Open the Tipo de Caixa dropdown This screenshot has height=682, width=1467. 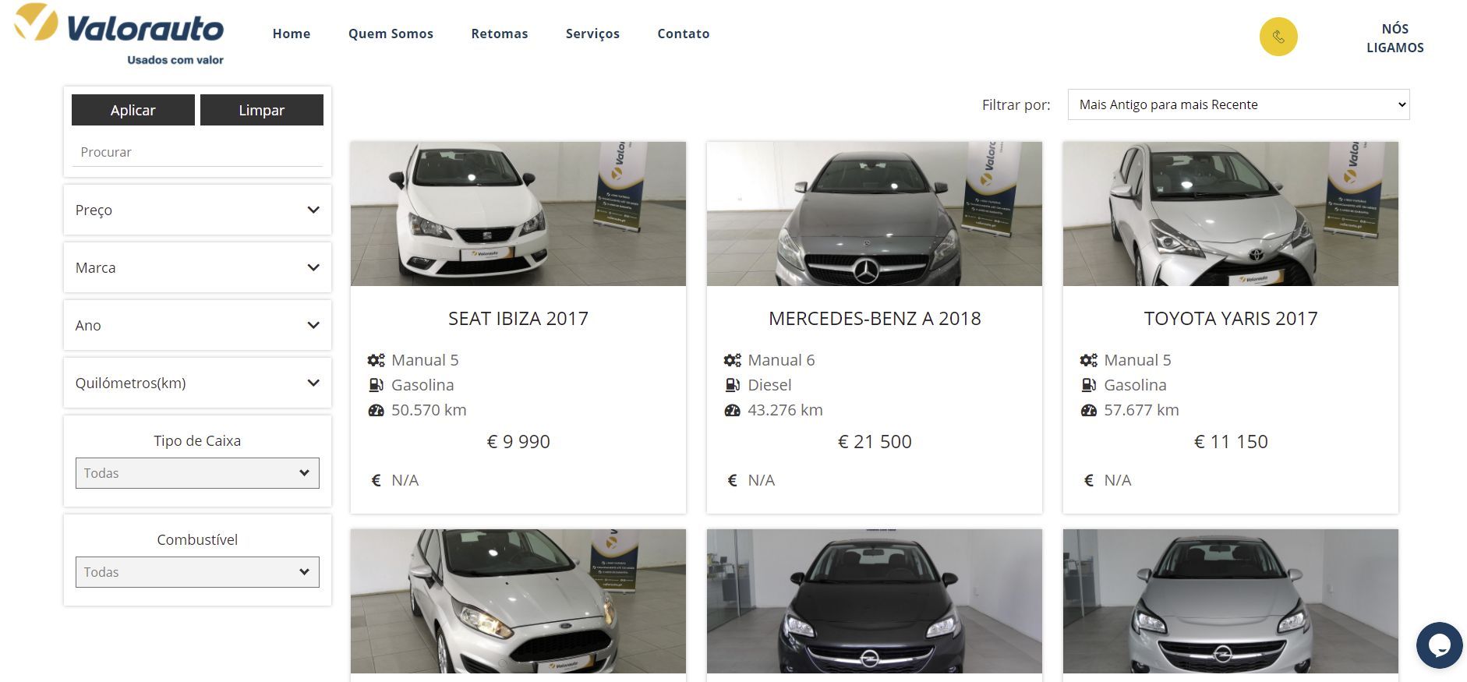pyautogui.click(x=196, y=473)
